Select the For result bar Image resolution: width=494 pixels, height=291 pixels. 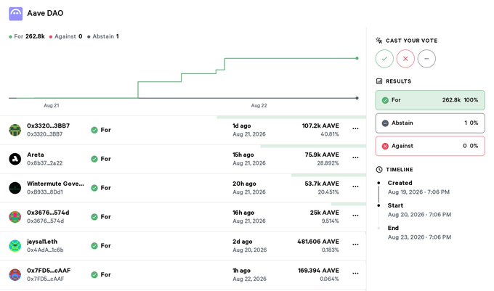(x=430, y=100)
